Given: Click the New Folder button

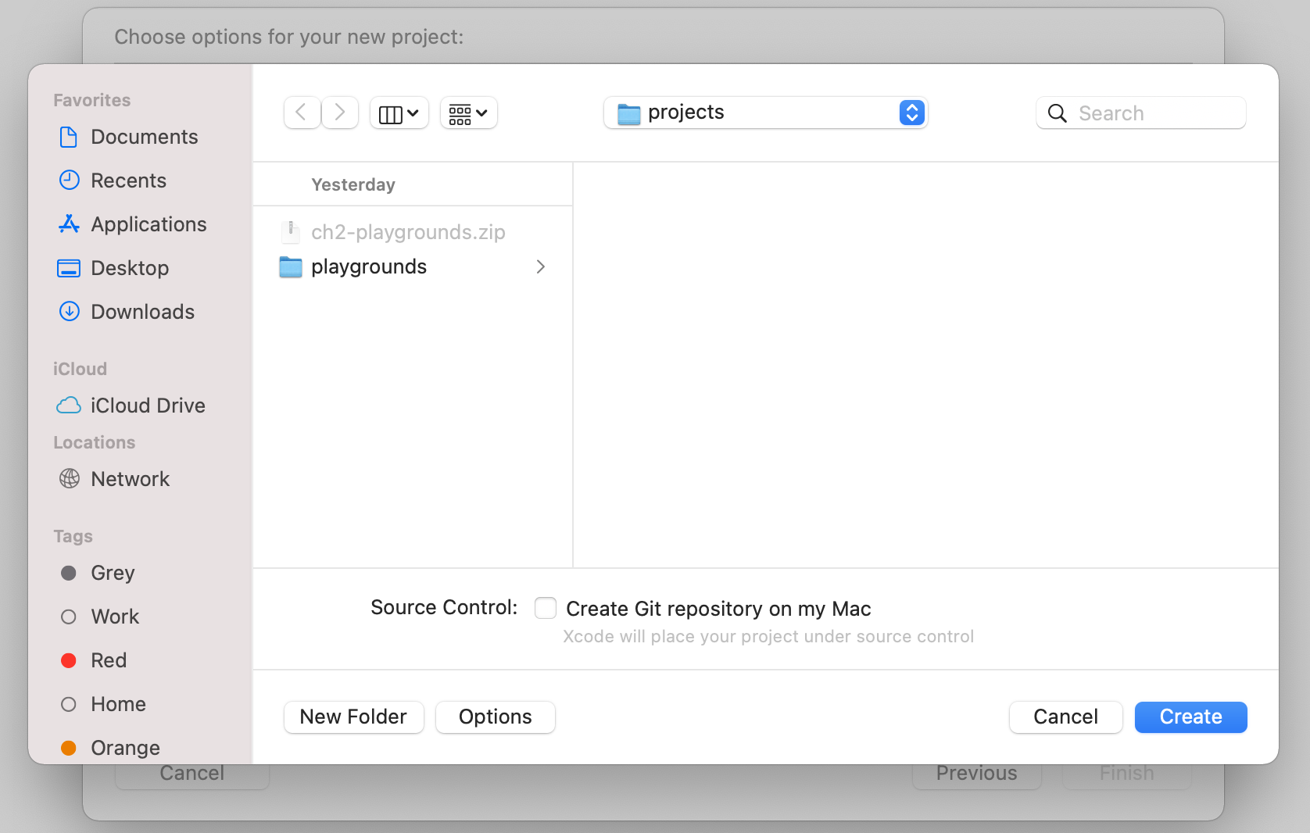Looking at the screenshot, I should tap(353, 717).
